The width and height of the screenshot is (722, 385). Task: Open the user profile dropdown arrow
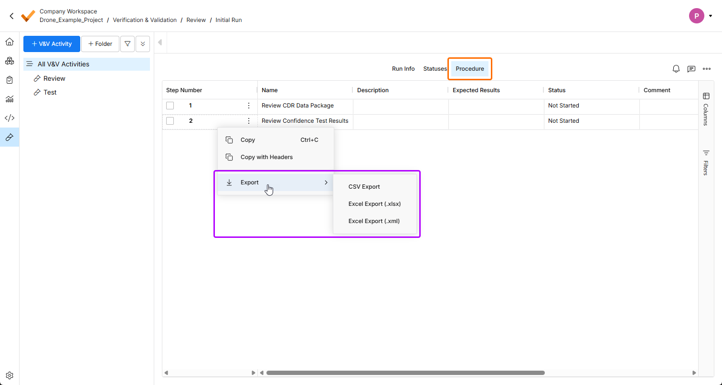coord(711,16)
